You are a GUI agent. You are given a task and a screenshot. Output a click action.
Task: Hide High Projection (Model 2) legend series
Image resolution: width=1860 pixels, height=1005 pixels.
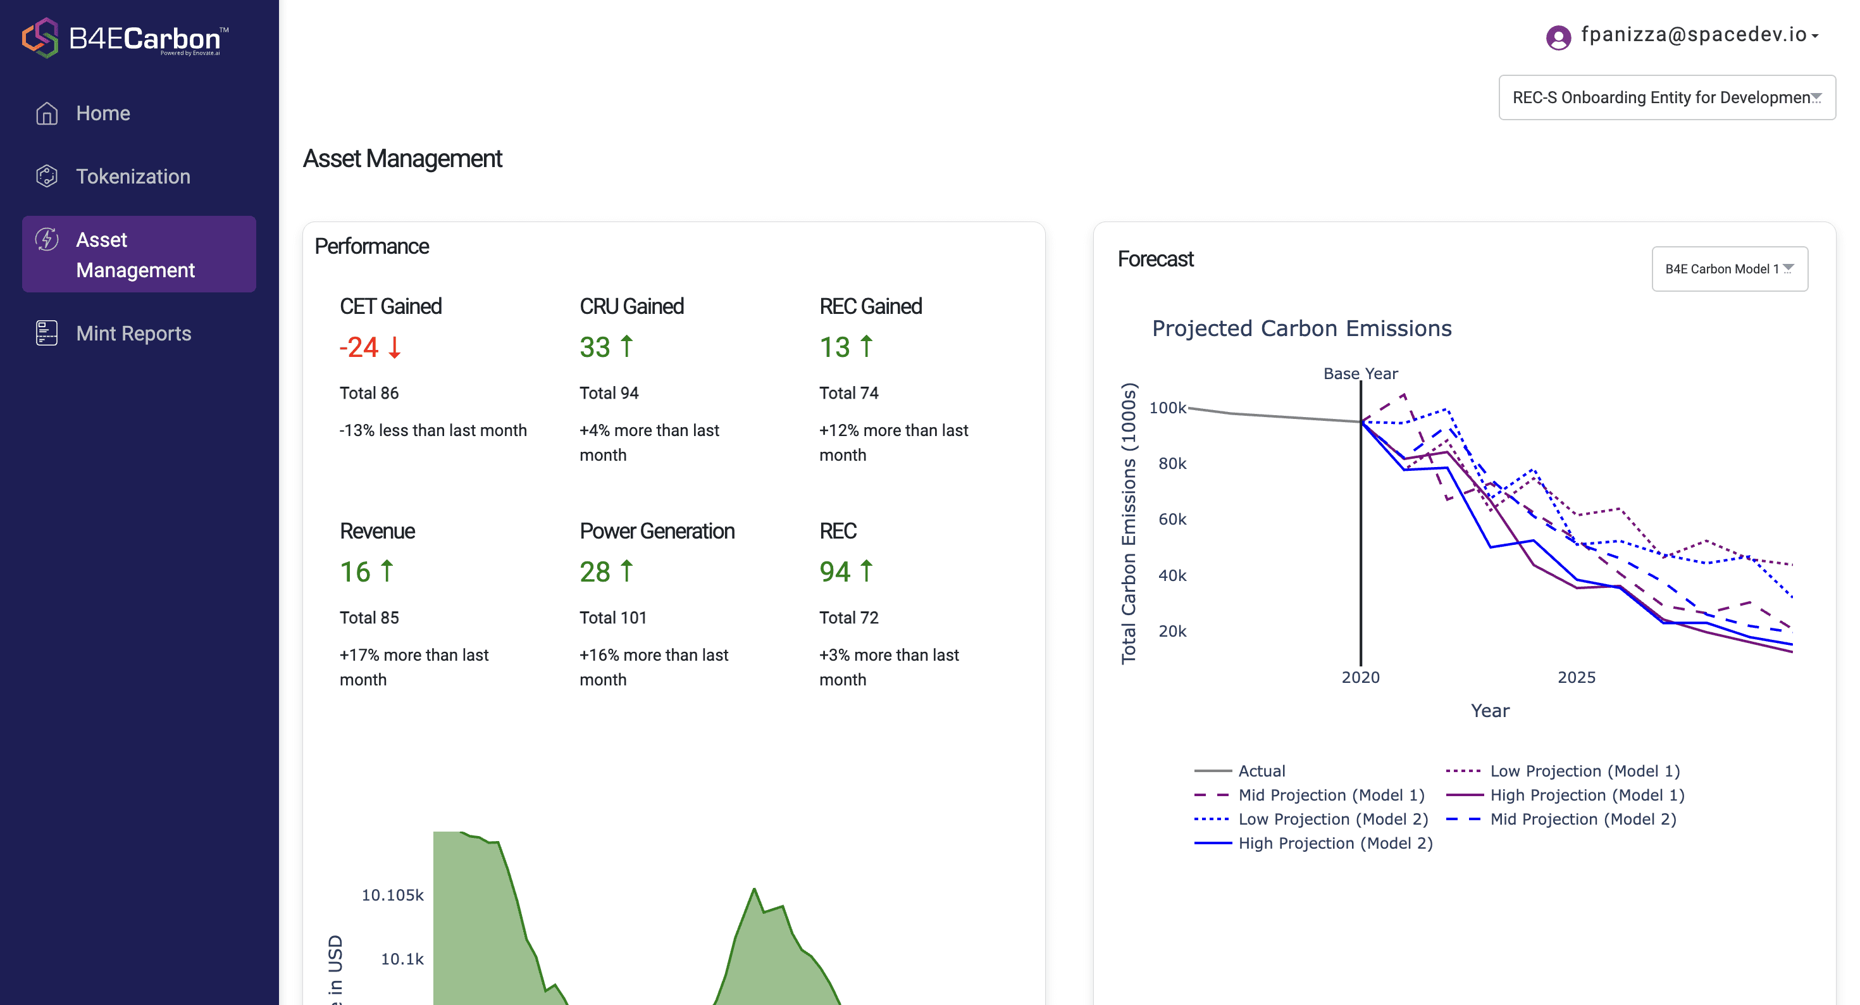click(x=1334, y=843)
